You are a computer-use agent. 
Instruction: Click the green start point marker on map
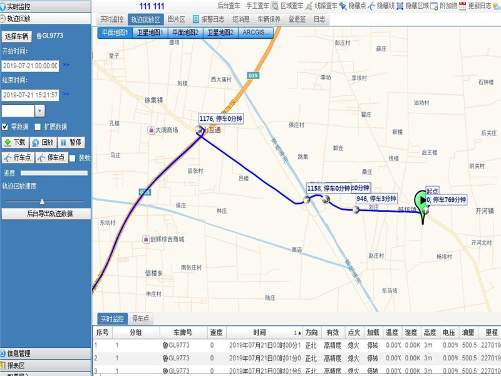425,200
